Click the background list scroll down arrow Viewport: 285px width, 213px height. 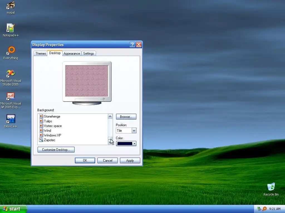110,142
